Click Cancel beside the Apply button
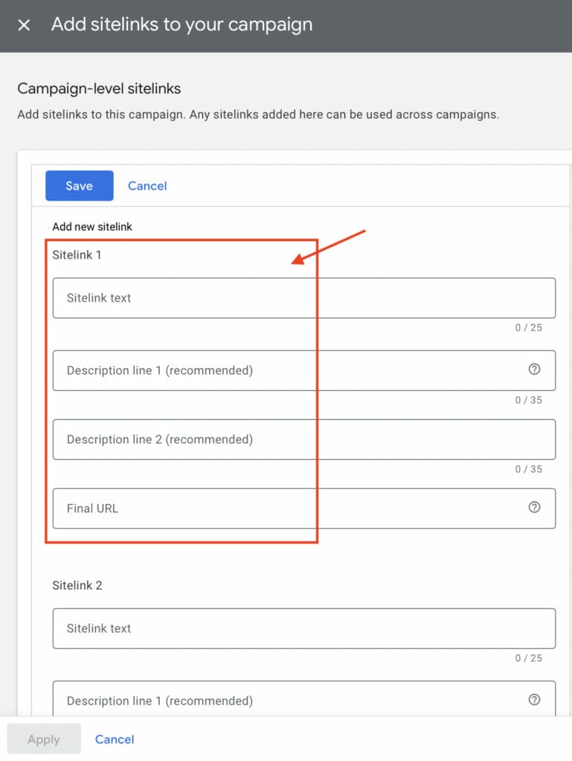The height and width of the screenshot is (761, 572). click(115, 739)
